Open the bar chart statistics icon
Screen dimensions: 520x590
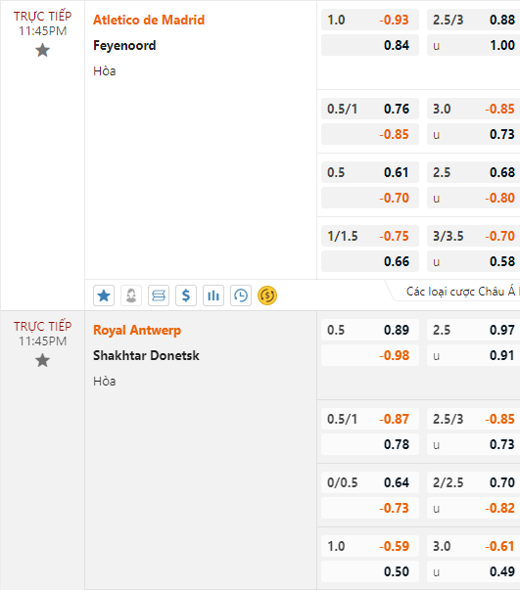coord(213,295)
